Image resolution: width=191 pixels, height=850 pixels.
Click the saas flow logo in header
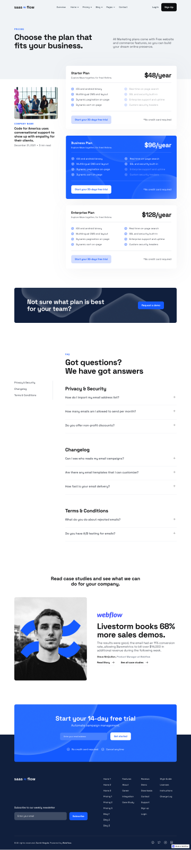[x=24, y=7]
